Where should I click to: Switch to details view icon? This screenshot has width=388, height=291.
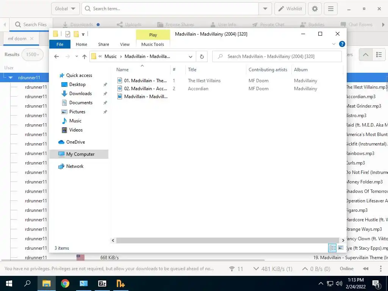coord(332,248)
